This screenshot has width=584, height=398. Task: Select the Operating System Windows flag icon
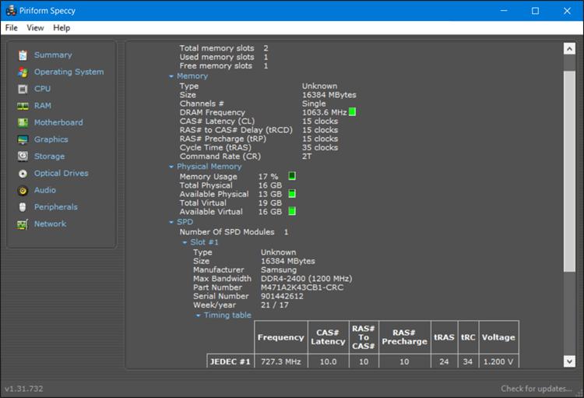[23, 72]
